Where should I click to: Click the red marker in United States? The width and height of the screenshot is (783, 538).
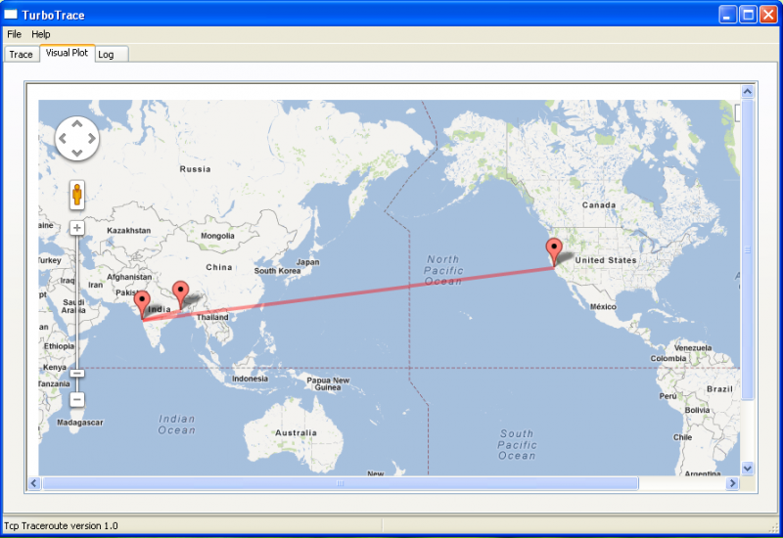[554, 251]
